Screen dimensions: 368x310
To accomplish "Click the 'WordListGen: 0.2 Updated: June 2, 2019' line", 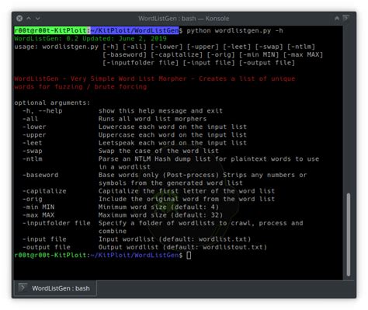I will (x=90, y=39).
